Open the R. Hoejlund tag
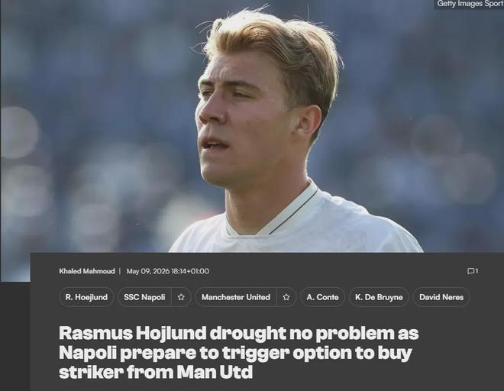This screenshot has width=504, height=391. point(86,297)
